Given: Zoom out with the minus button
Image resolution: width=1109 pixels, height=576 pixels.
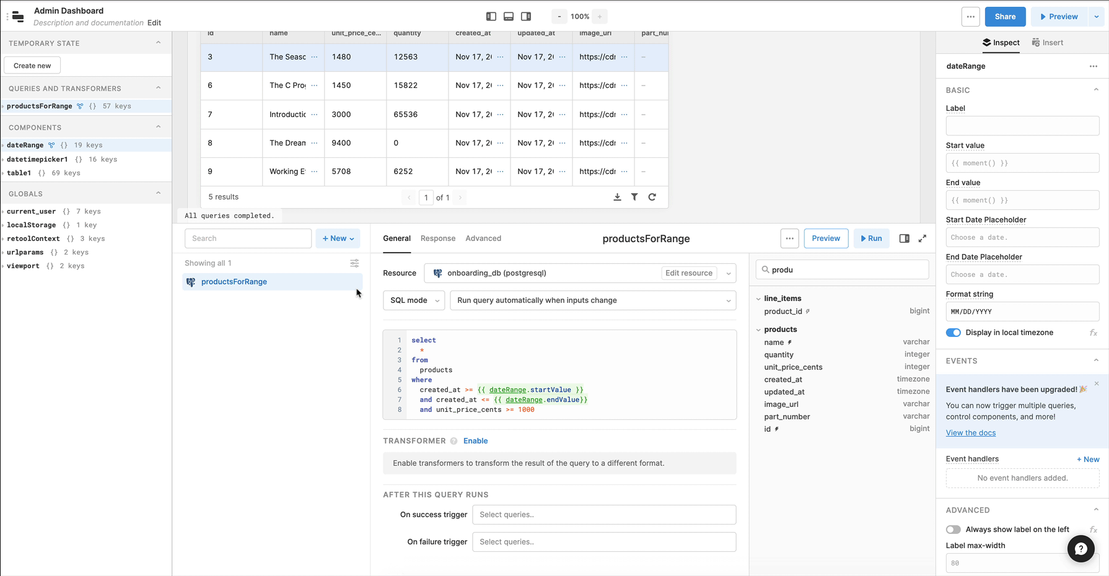Looking at the screenshot, I should (x=559, y=17).
